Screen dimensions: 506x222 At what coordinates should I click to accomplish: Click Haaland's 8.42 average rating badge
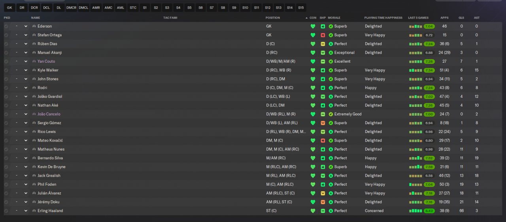[x=429, y=211]
